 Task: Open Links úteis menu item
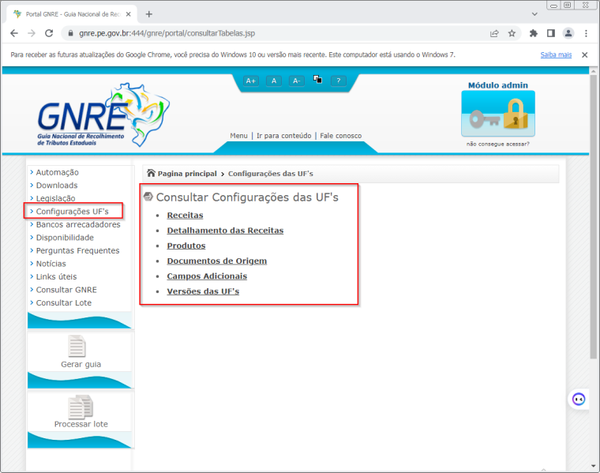56,276
